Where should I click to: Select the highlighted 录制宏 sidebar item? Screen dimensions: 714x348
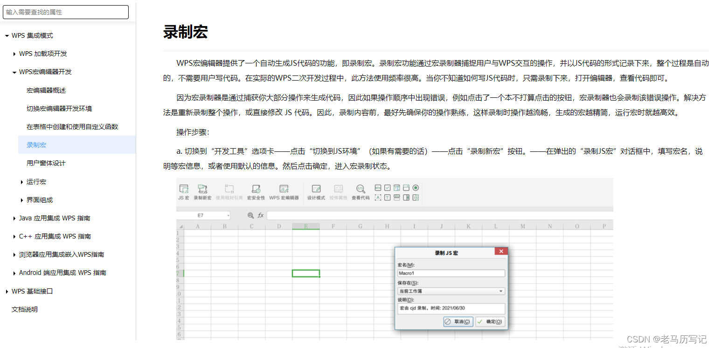point(77,145)
